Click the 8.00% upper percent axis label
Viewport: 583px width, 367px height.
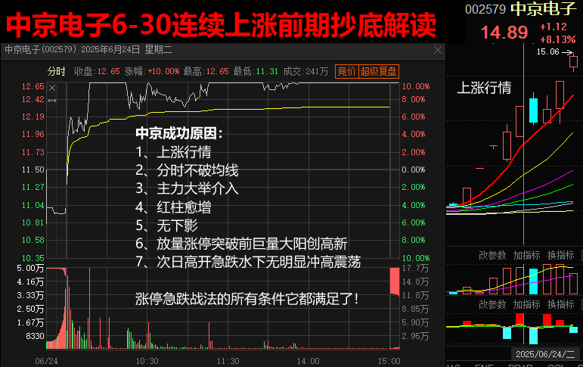[414, 99]
